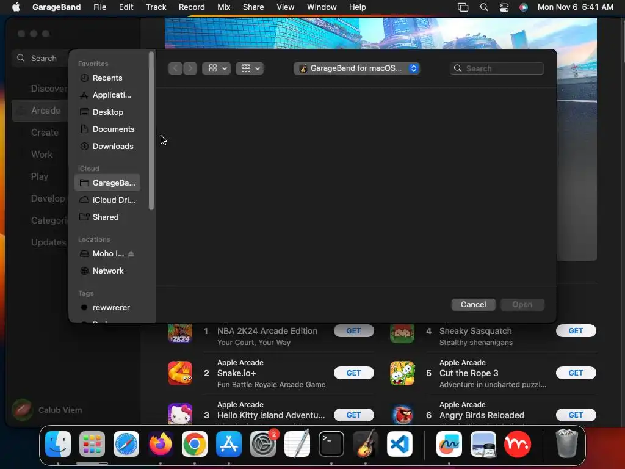Select Play in App Store sidebar
The height and width of the screenshot is (469, 625).
coord(40,176)
